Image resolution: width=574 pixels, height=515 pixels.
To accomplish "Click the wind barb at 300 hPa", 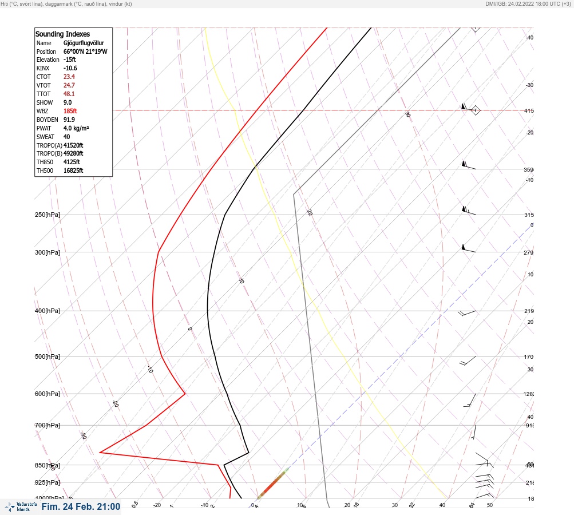I will pos(469,248).
